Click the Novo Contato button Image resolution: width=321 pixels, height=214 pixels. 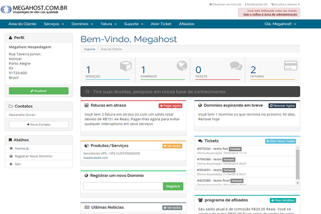(x=39, y=125)
